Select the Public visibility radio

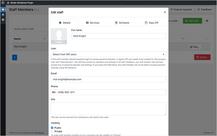(52, 128)
